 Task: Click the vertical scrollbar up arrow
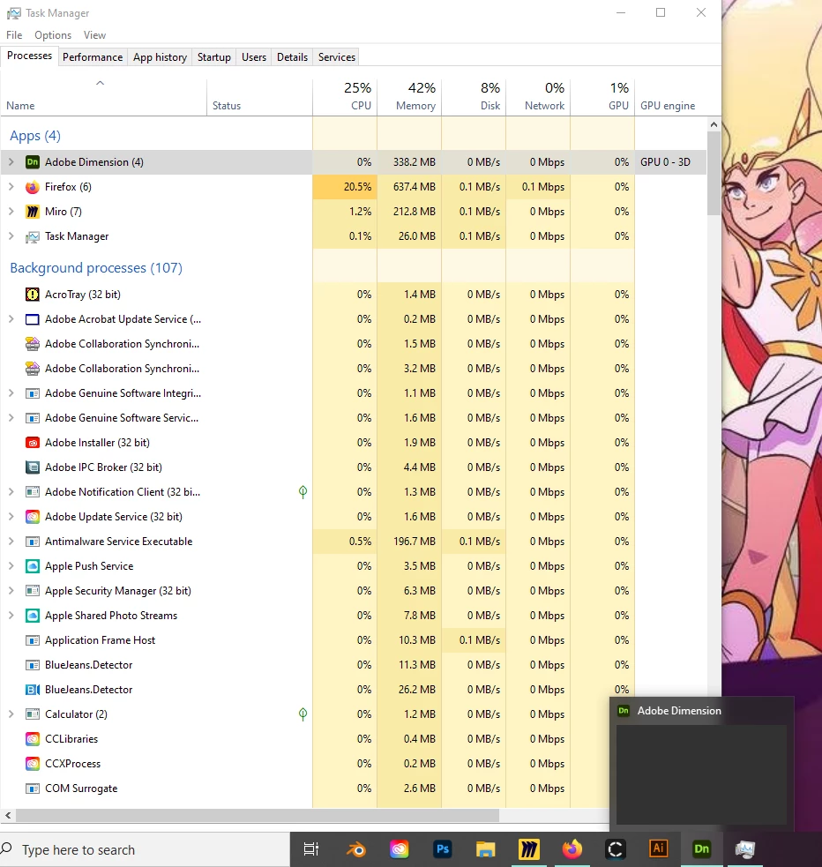(x=714, y=125)
